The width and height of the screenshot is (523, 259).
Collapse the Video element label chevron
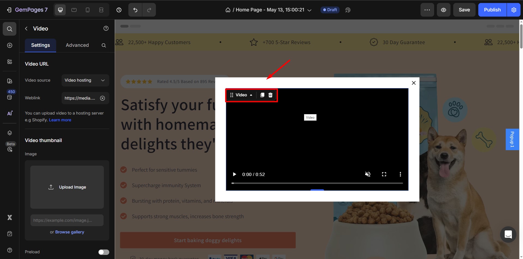pos(251,95)
